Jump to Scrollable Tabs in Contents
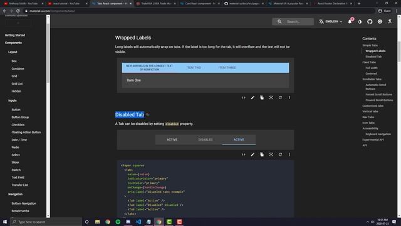The width and height of the screenshot is (401, 226). pyautogui.click(x=372, y=79)
